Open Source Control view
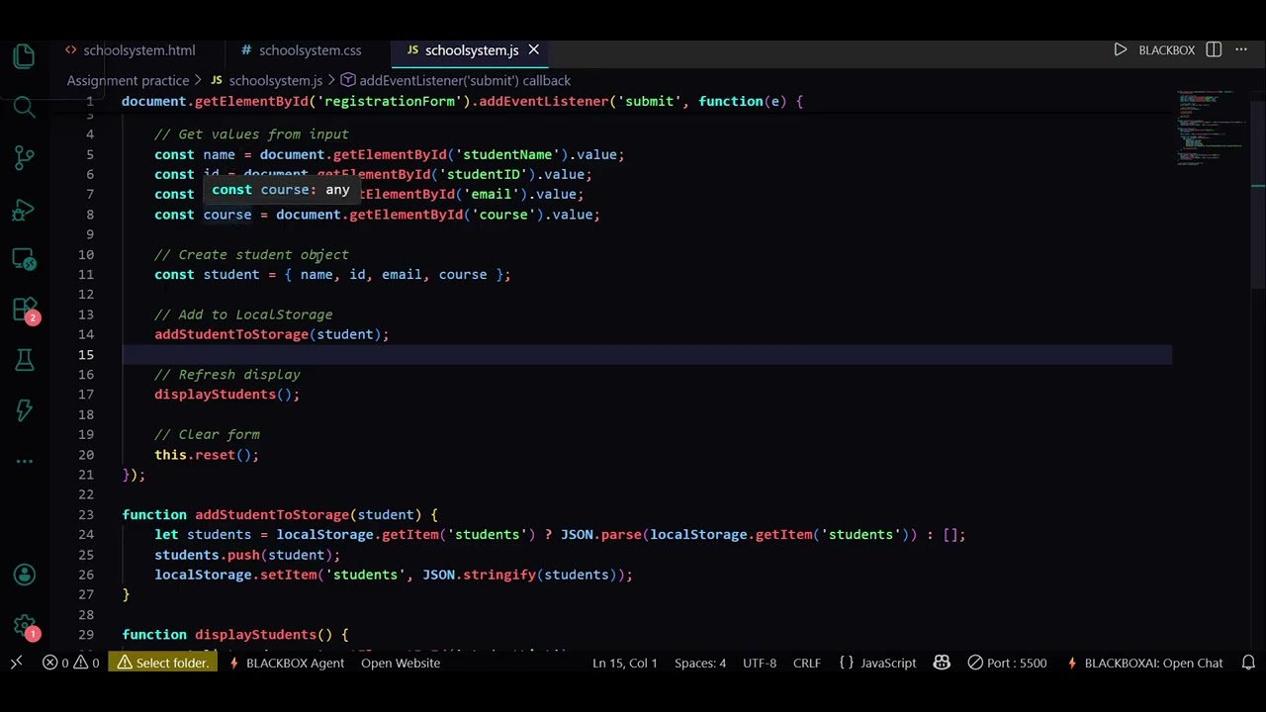 [25, 157]
